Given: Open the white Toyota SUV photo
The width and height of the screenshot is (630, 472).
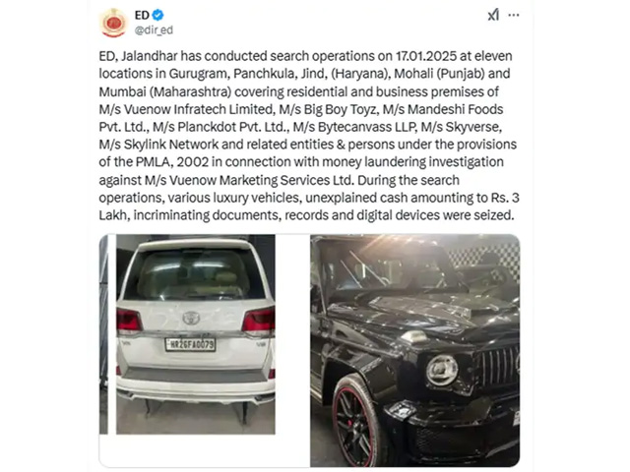Looking at the screenshot, I should click(196, 334).
